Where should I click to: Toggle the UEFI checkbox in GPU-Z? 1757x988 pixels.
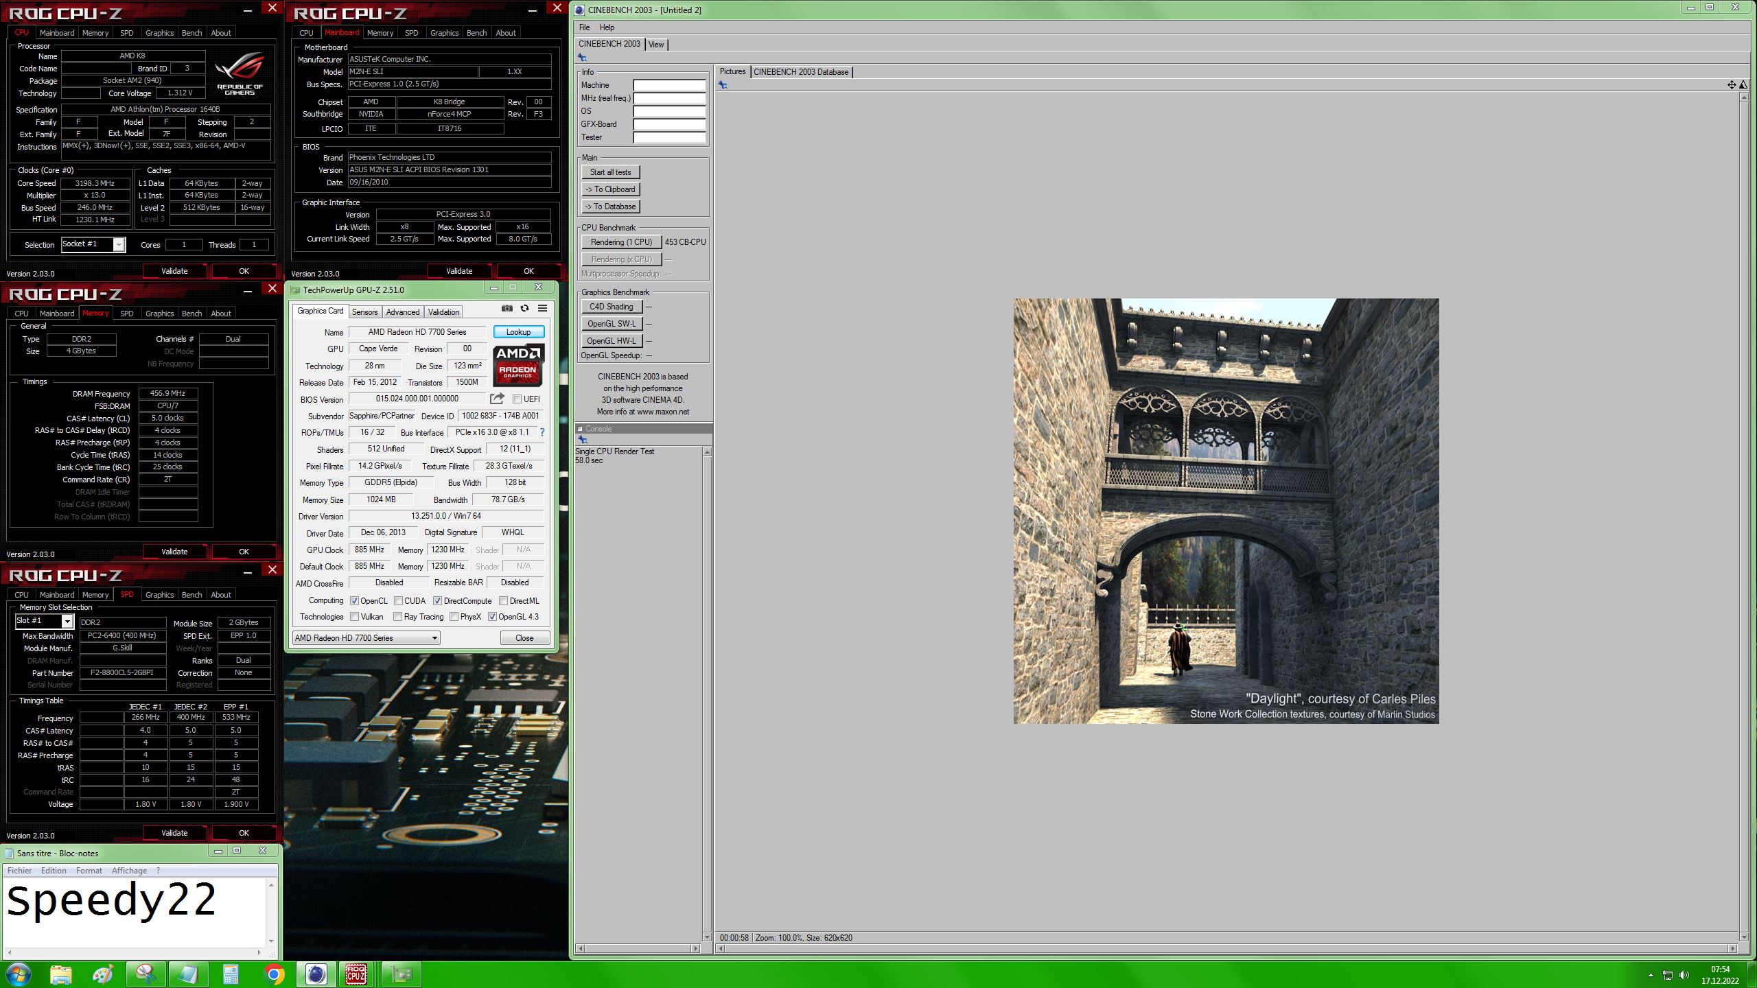pos(517,399)
